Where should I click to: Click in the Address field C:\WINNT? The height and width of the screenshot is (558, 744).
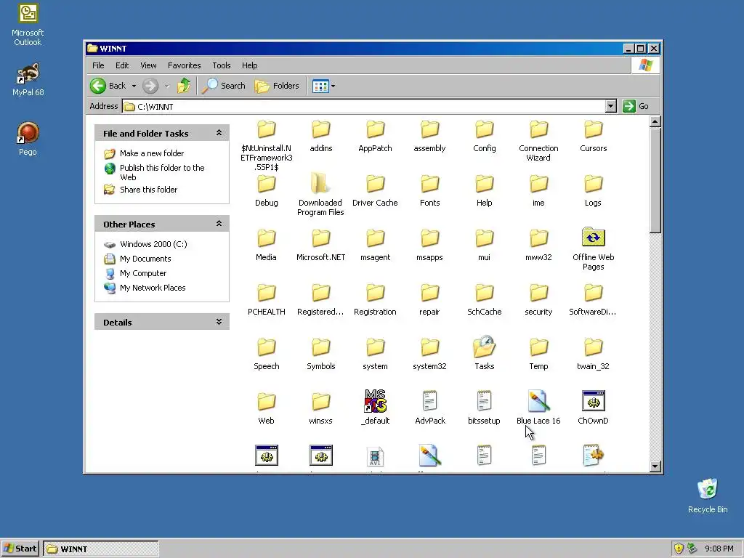coord(363,106)
